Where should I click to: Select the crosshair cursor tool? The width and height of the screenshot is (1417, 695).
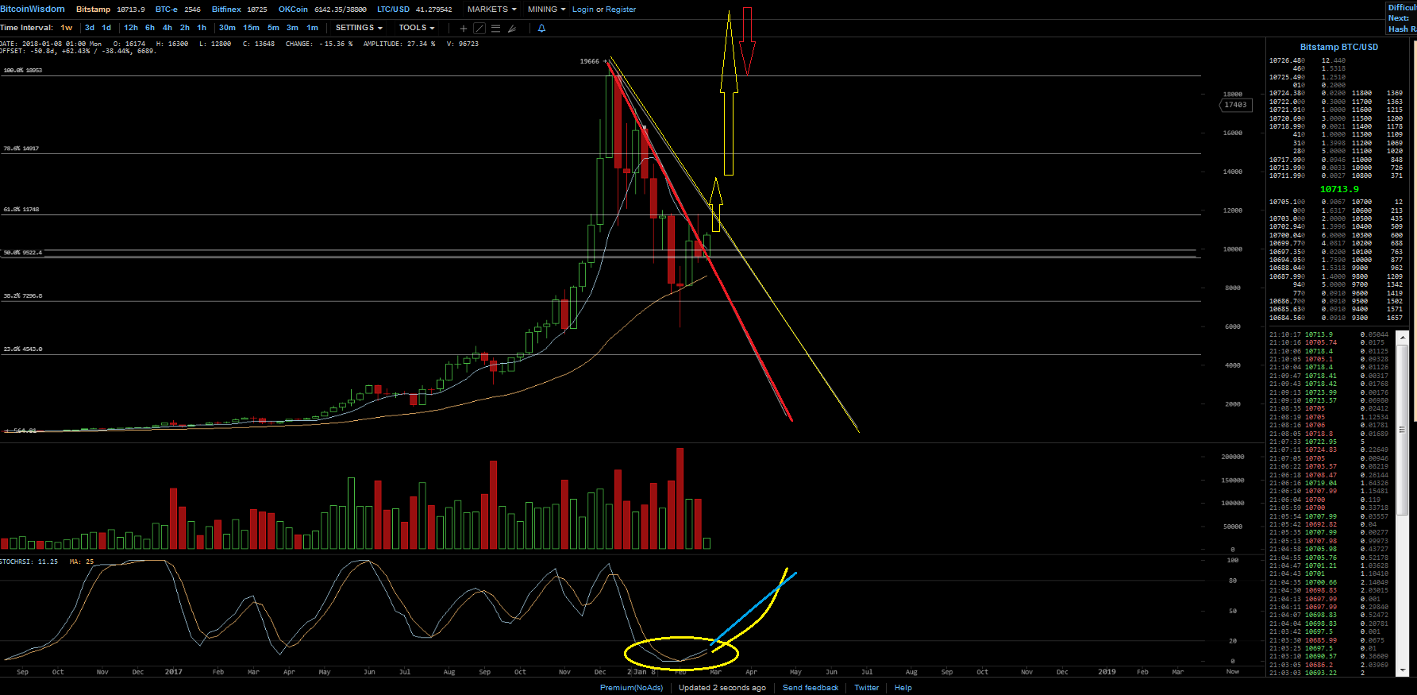[x=464, y=29]
